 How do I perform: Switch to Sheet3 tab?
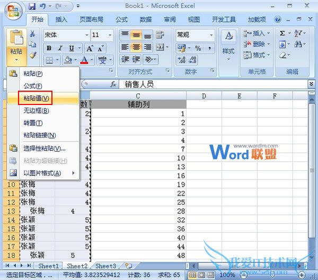[105, 266]
